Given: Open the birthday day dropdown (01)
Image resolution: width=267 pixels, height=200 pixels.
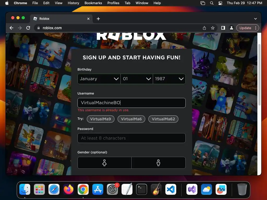Looking at the screenshot, I should pos(137,79).
